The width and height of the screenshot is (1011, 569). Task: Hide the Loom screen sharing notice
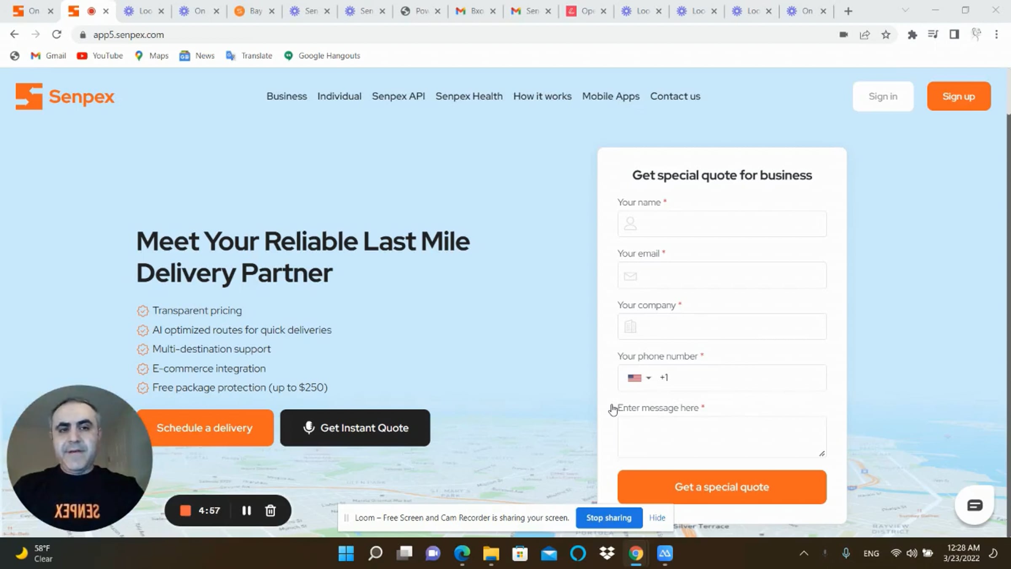(657, 518)
